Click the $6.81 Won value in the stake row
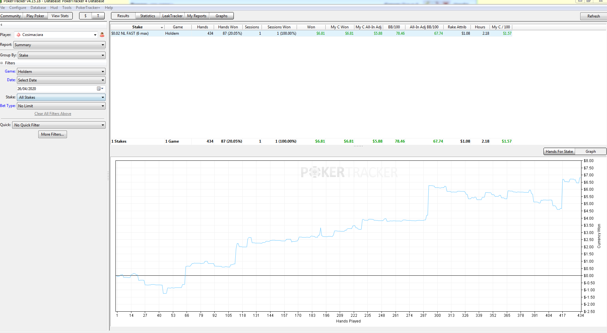Image resolution: width=607 pixels, height=333 pixels. point(321,33)
